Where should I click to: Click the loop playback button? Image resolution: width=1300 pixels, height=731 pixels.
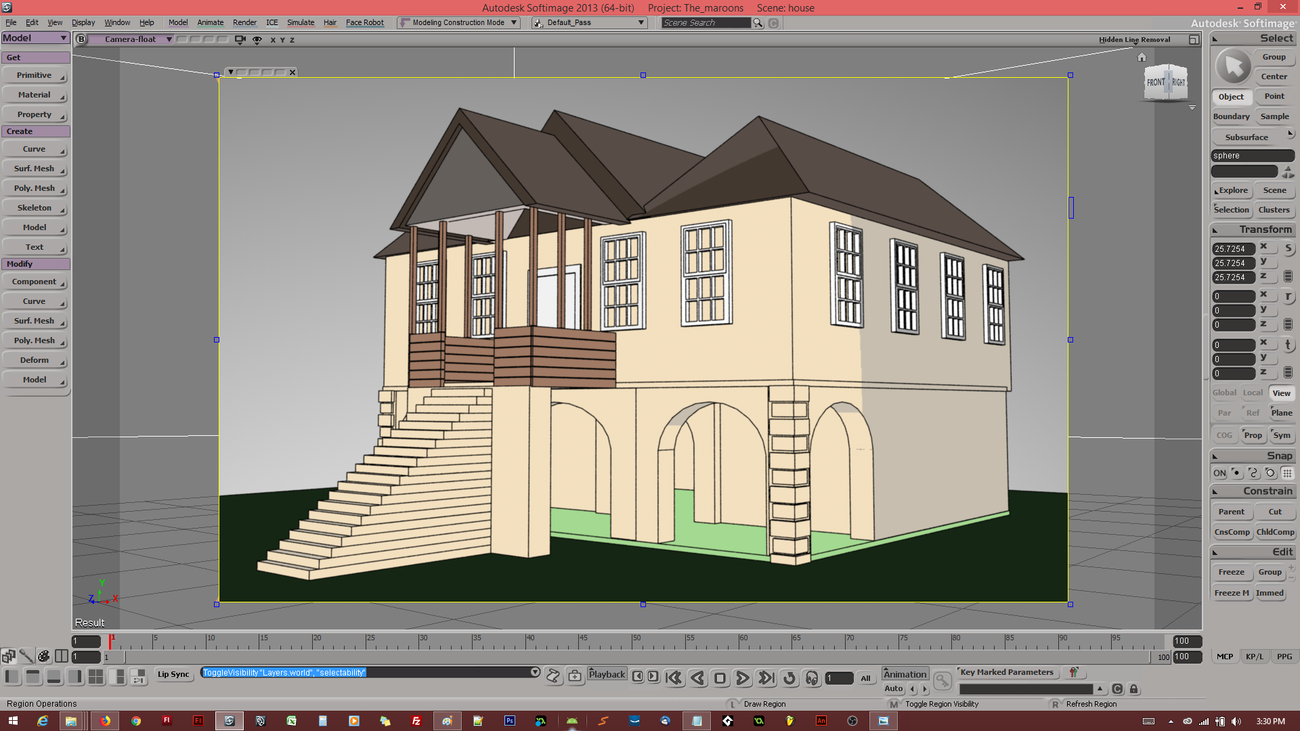pyautogui.click(x=789, y=678)
